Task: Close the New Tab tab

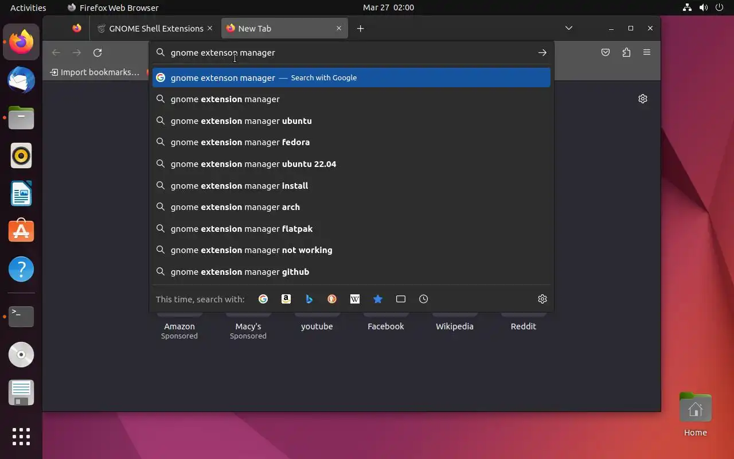Action: (x=338, y=28)
